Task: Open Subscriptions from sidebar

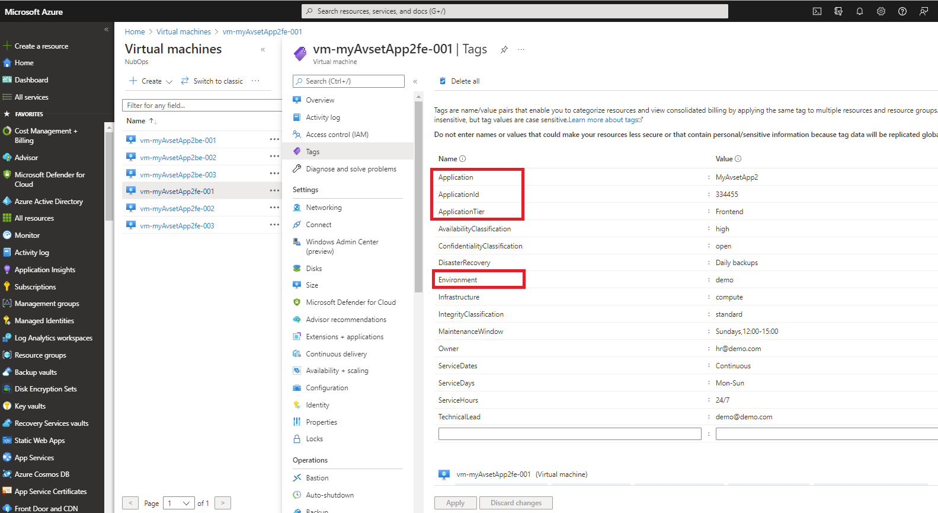Action: point(35,287)
